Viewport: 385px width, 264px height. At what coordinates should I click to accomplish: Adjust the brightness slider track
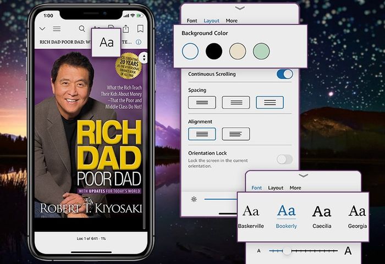point(221,199)
